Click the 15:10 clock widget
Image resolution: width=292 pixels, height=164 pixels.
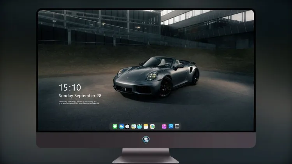click(70, 87)
